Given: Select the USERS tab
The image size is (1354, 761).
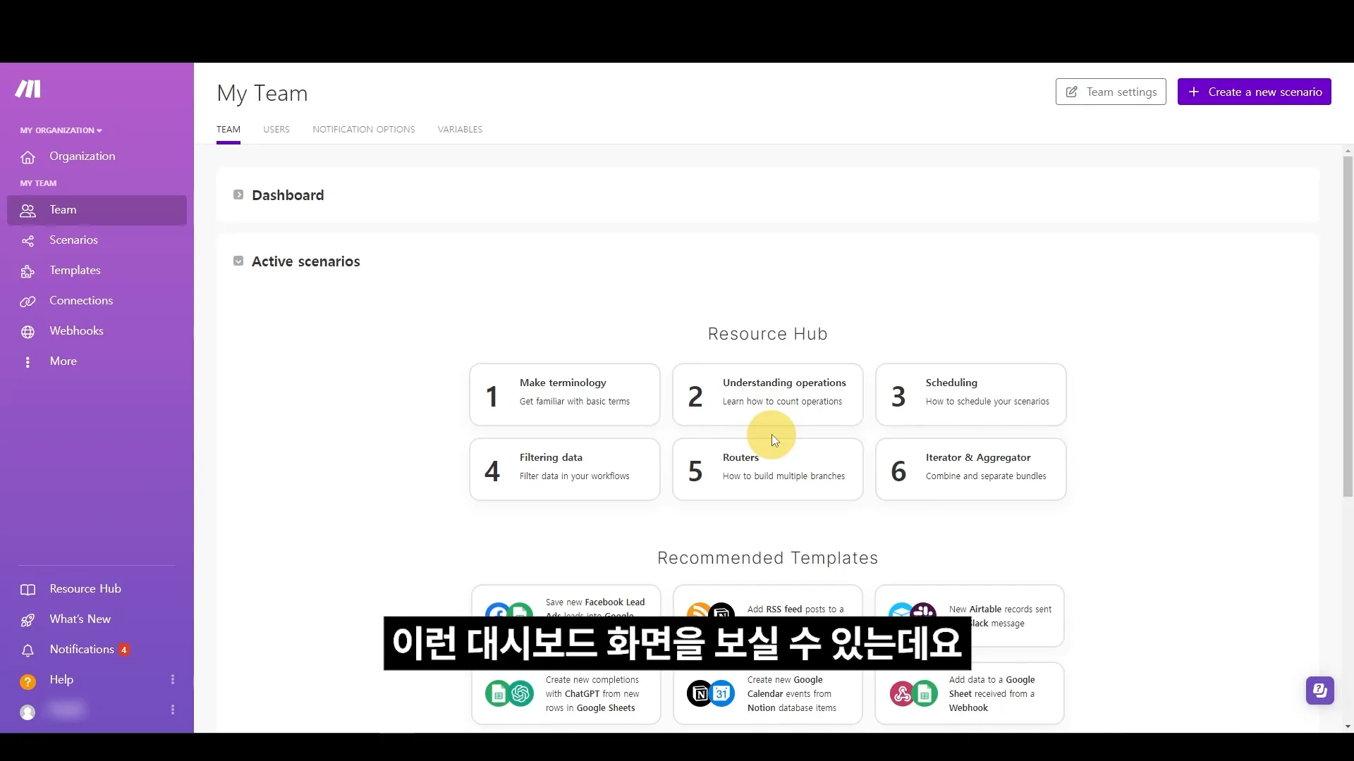Looking at the screenshot, I should pos(275,129).
